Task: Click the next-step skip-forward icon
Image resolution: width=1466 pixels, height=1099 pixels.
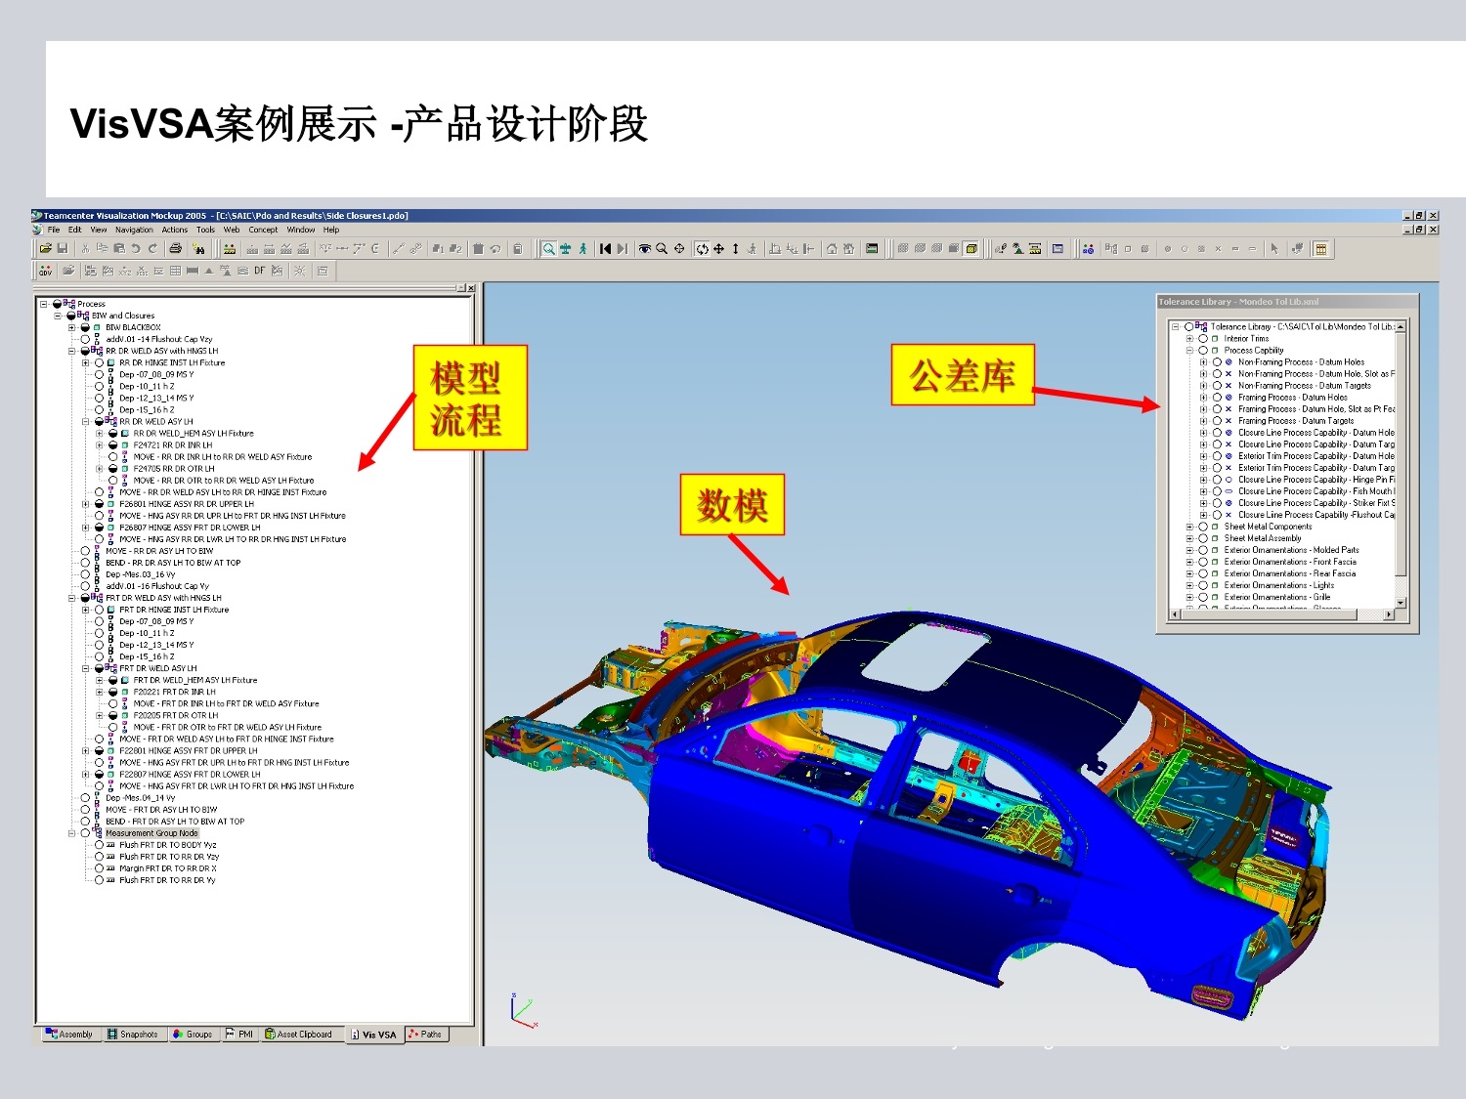Action: tap(623, 249)
